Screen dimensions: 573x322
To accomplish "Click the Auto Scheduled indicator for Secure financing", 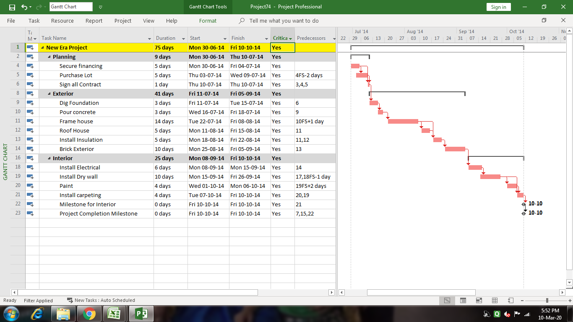I will [31, 66].
